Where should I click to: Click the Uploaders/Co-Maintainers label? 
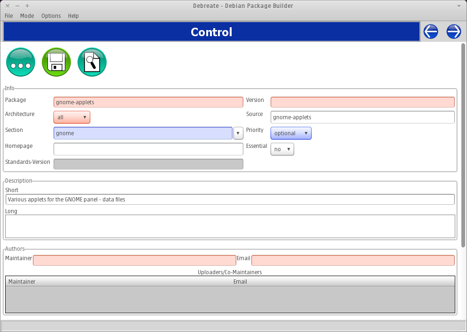(230, 272)
